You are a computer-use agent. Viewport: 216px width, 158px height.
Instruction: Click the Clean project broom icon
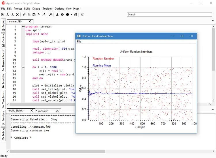click(x=57, y=14)
